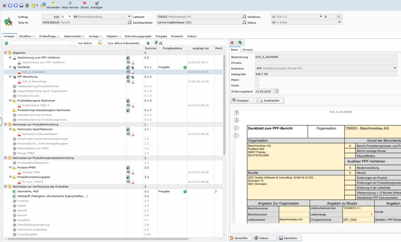Image resolution: width=401 pixels, height=242 pixels.
Task: Click magnifier icon next to Teile-Nr field
Action: pos(130,22)
